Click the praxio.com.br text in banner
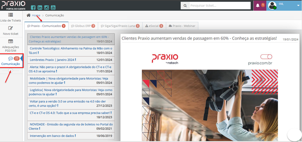Screen dimensions: 302x142 pyautogui.click(x=260, y=63)
